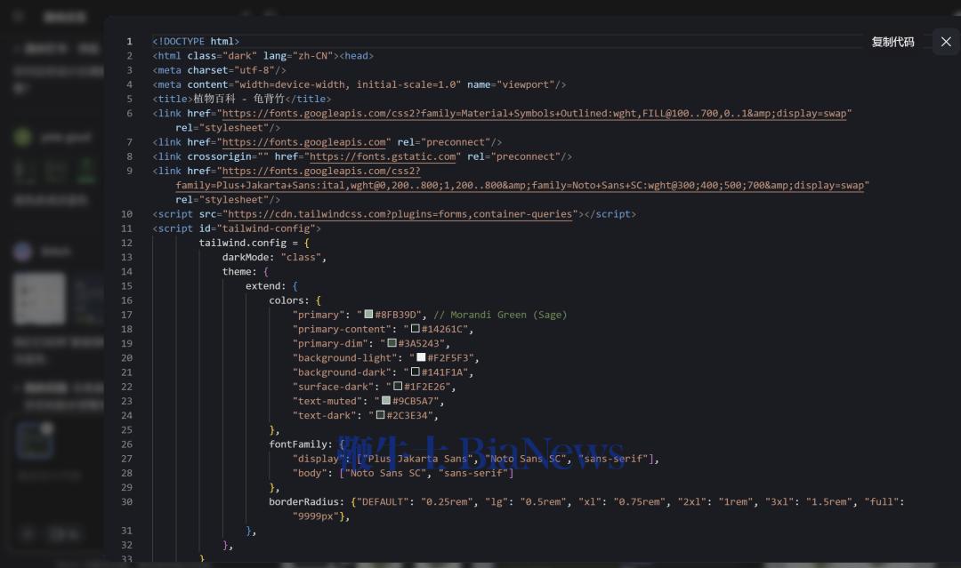
Task: Click the #1F2E26 surface-dark color swatch
Action: [x=398, y=387]
